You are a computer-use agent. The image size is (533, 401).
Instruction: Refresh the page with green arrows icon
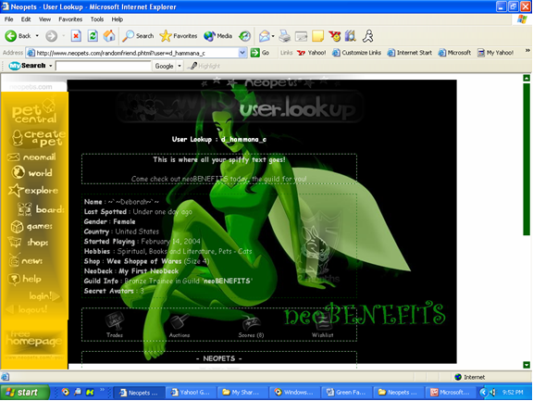point(93,36)
